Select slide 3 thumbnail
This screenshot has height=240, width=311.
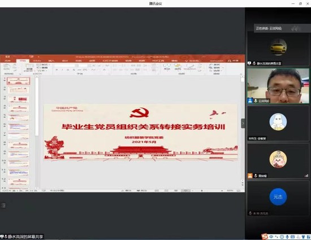[19, 99]
